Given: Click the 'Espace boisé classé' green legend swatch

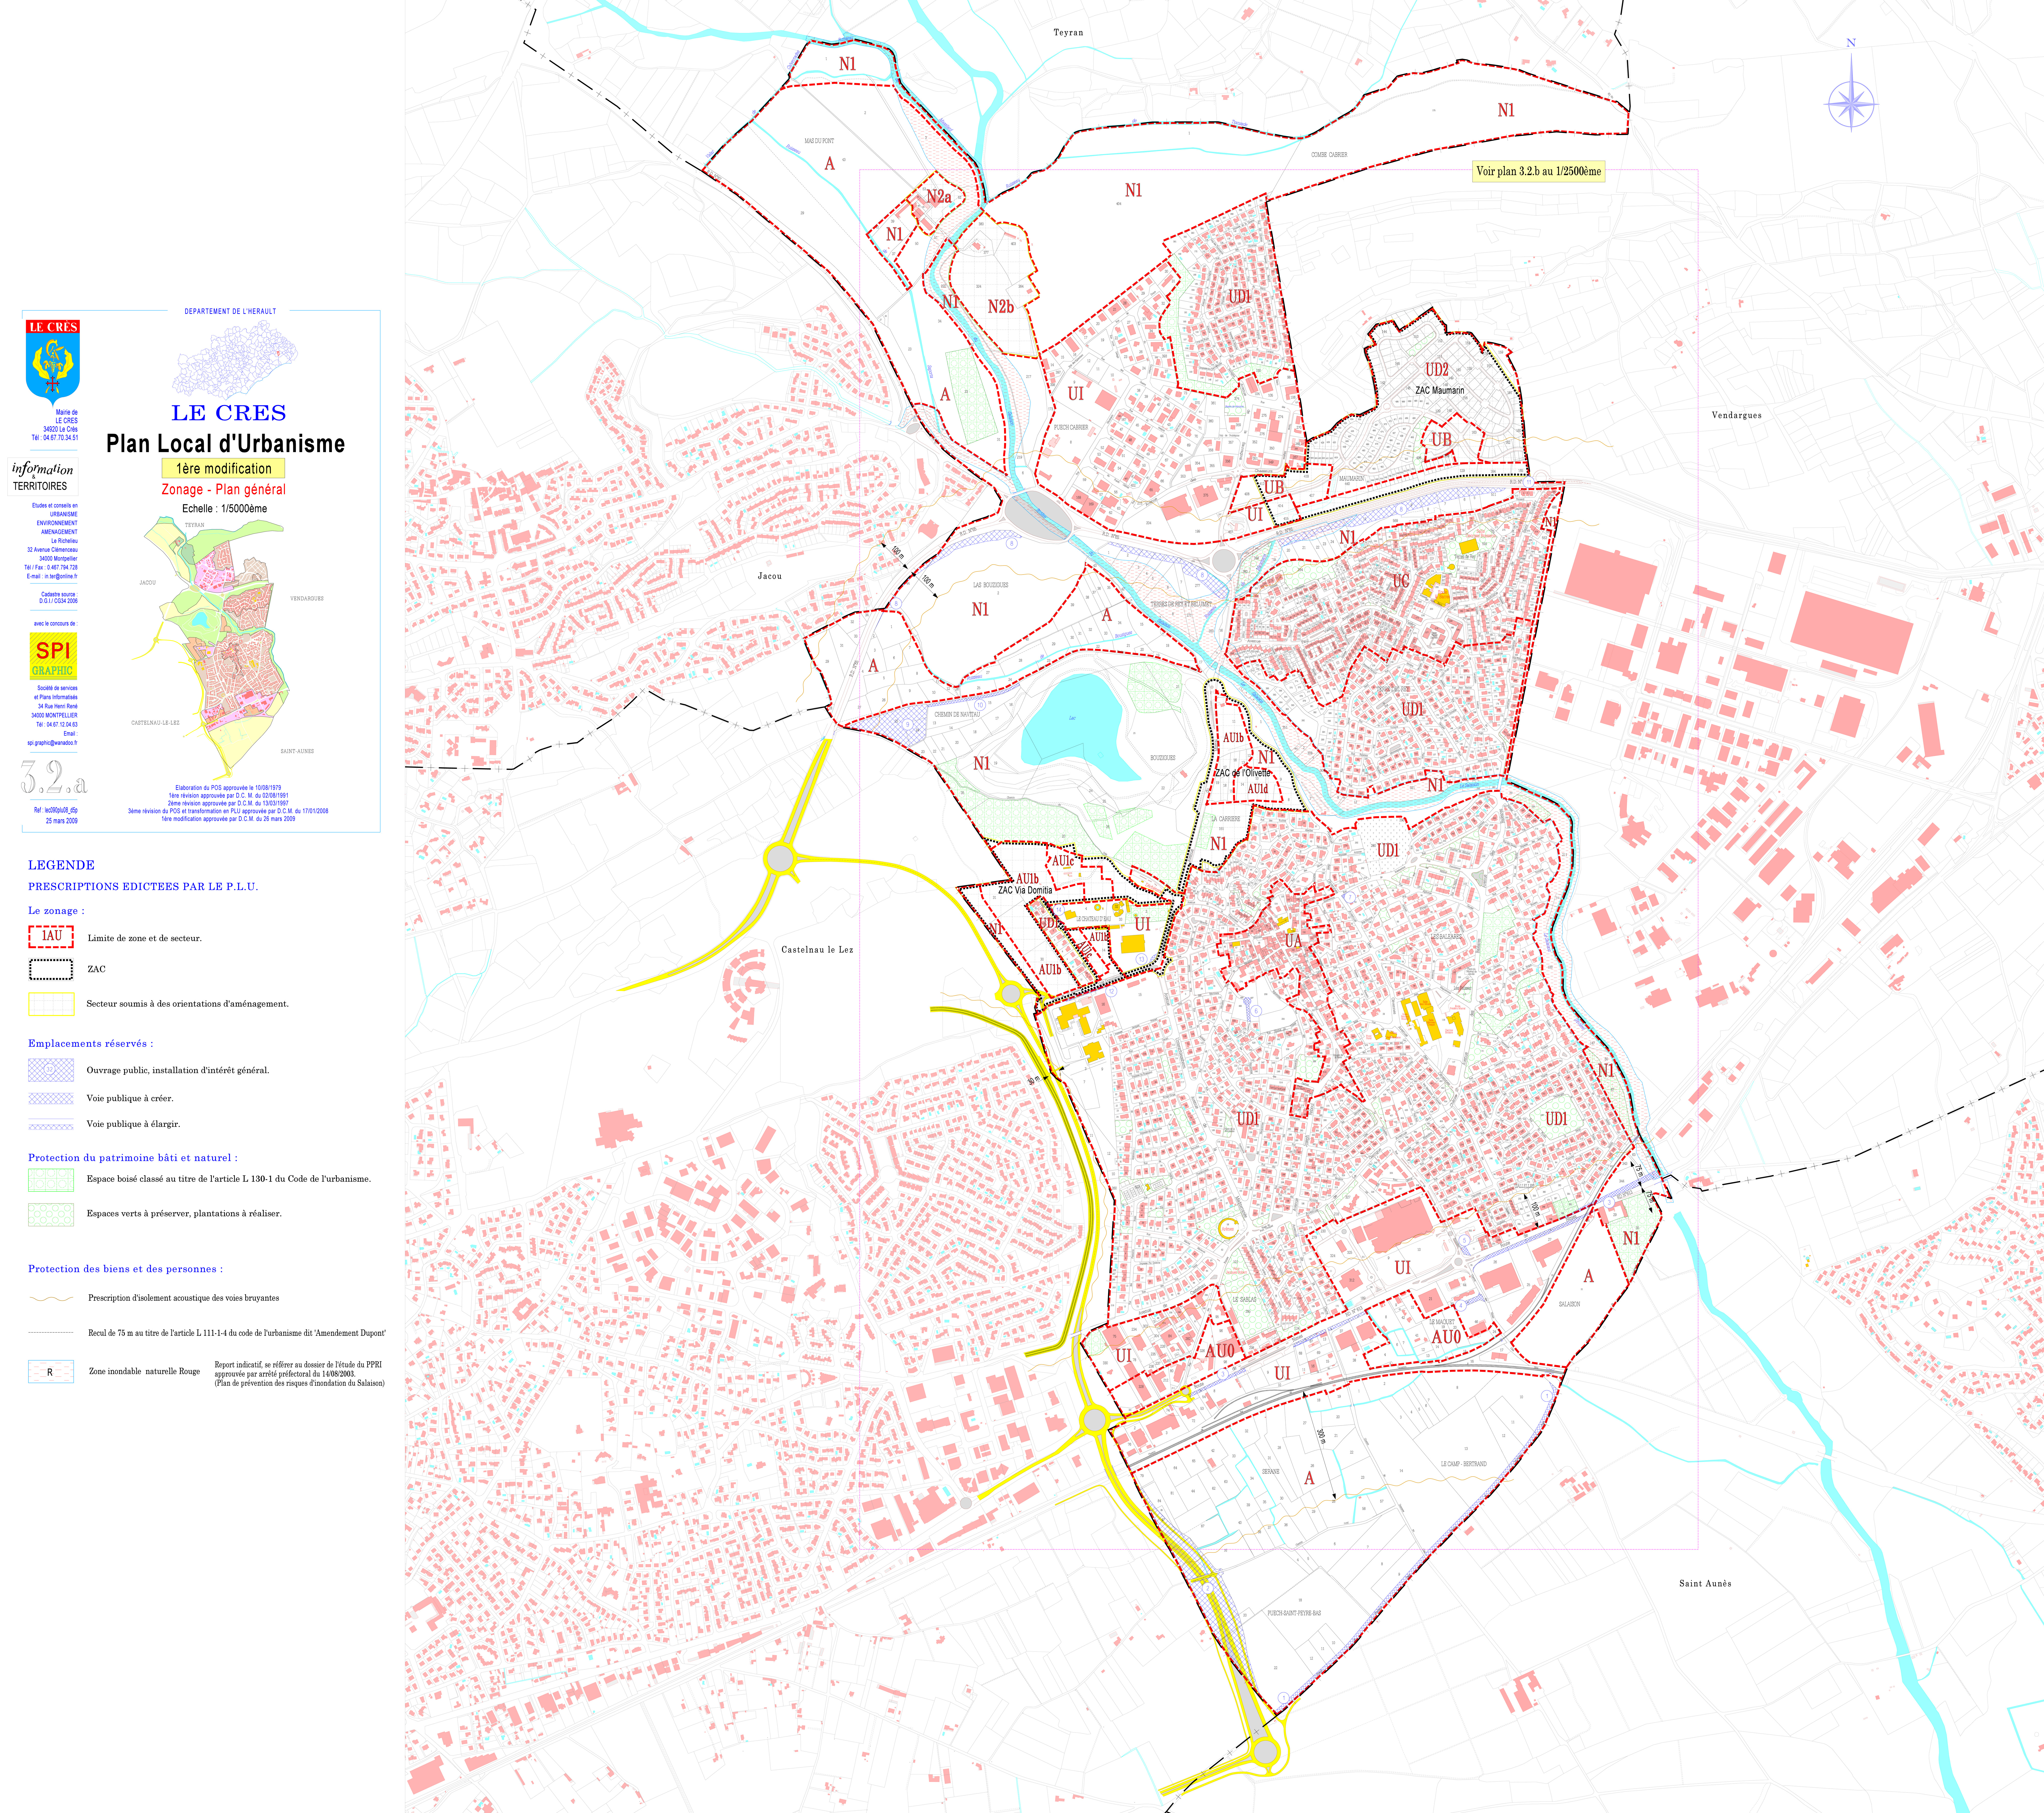Looking at the screenshot, I should coord(51,1180).
